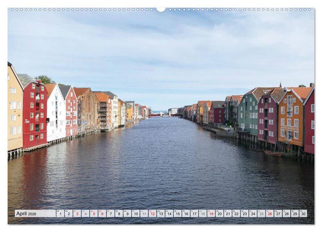The width and height of the screenshot is (322, 232).
Task: Select the date cell 19 in red
Action: pyautogui.click(x=211, y=214)
